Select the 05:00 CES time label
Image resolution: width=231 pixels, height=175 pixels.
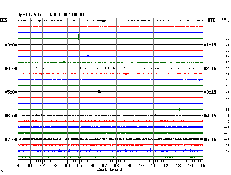11,92
